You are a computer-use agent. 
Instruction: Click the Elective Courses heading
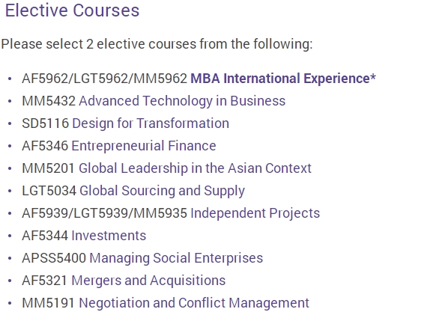pyautogui.click(x=72, y=10)
